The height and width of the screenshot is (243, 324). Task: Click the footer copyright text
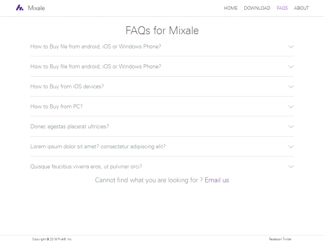pyautogui.click(x=52, y=239)
